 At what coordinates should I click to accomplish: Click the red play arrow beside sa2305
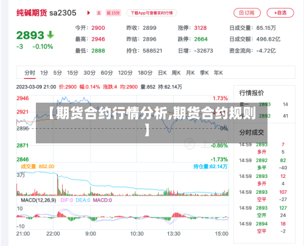coord(89,13)
